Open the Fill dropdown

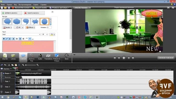[19, 28]
